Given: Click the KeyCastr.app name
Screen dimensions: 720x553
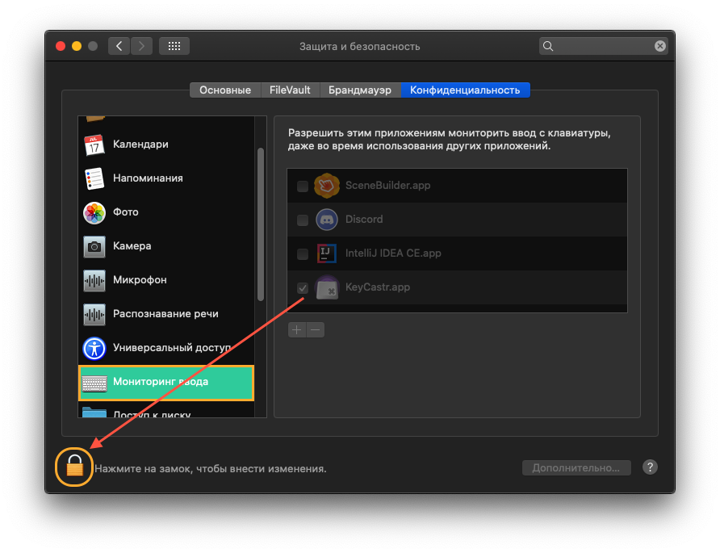Looking at the screenshot, I should coord(378,287).
